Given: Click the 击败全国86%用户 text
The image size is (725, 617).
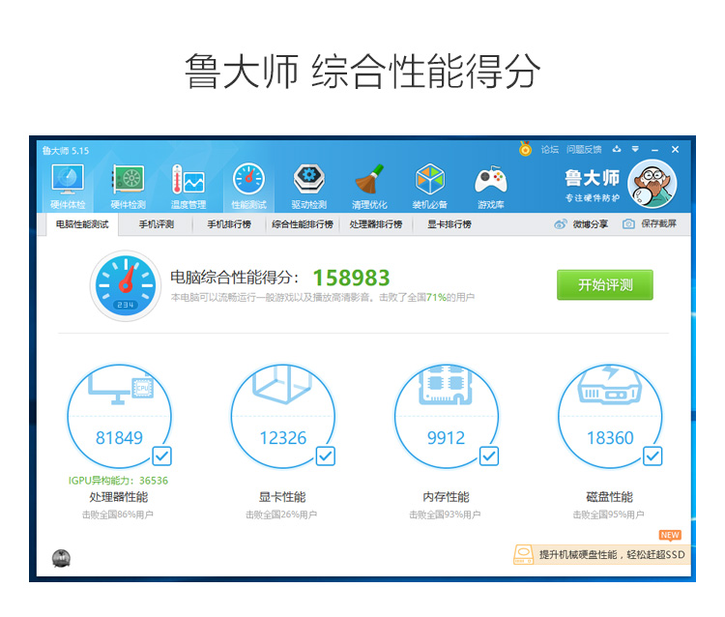Looking at the screenshot, I should click(x=118, y=514).
